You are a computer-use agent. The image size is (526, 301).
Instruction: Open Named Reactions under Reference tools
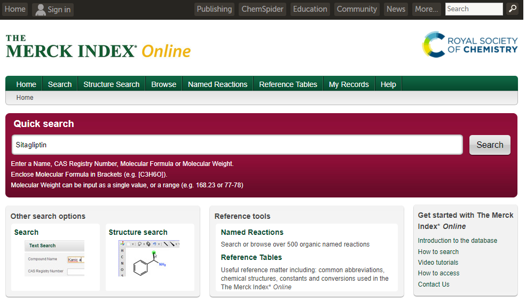pos(252,232)
